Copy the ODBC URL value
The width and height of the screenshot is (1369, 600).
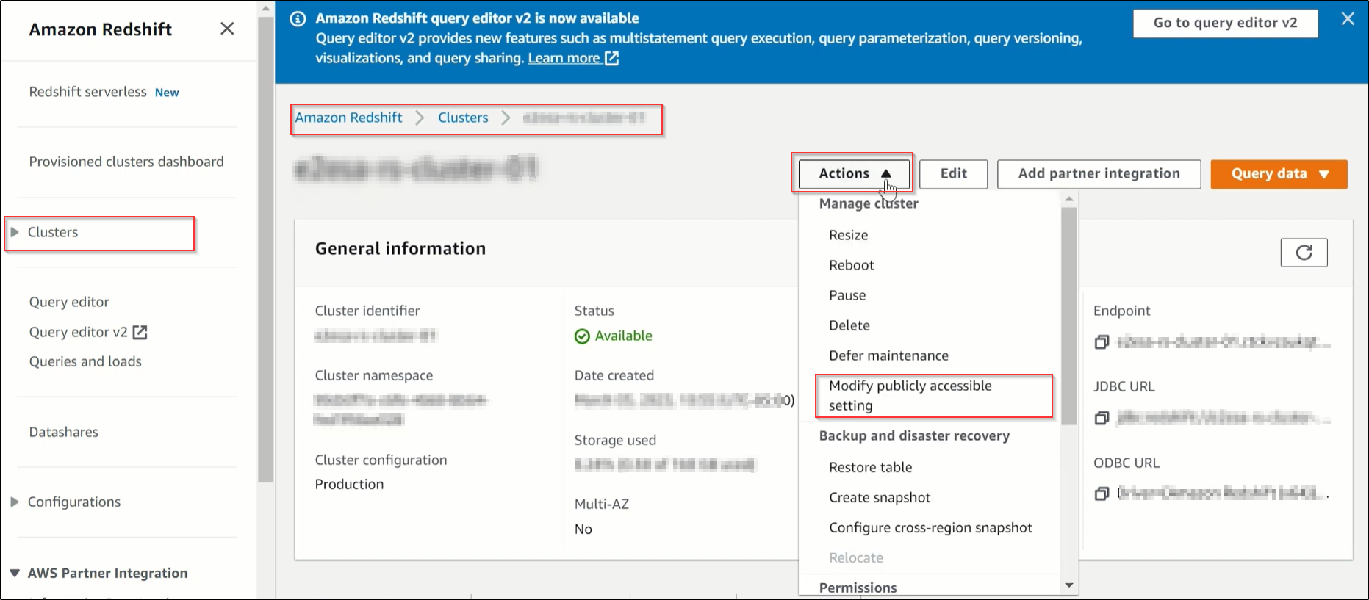(1102, 494)
